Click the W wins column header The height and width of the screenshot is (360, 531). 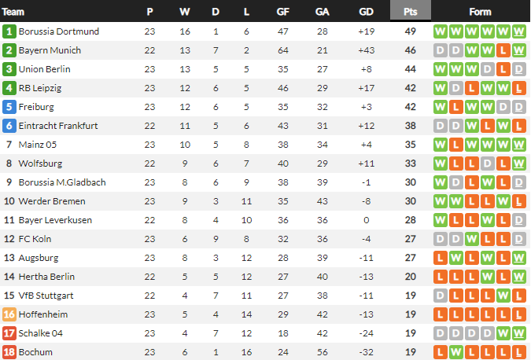[184, 12]
